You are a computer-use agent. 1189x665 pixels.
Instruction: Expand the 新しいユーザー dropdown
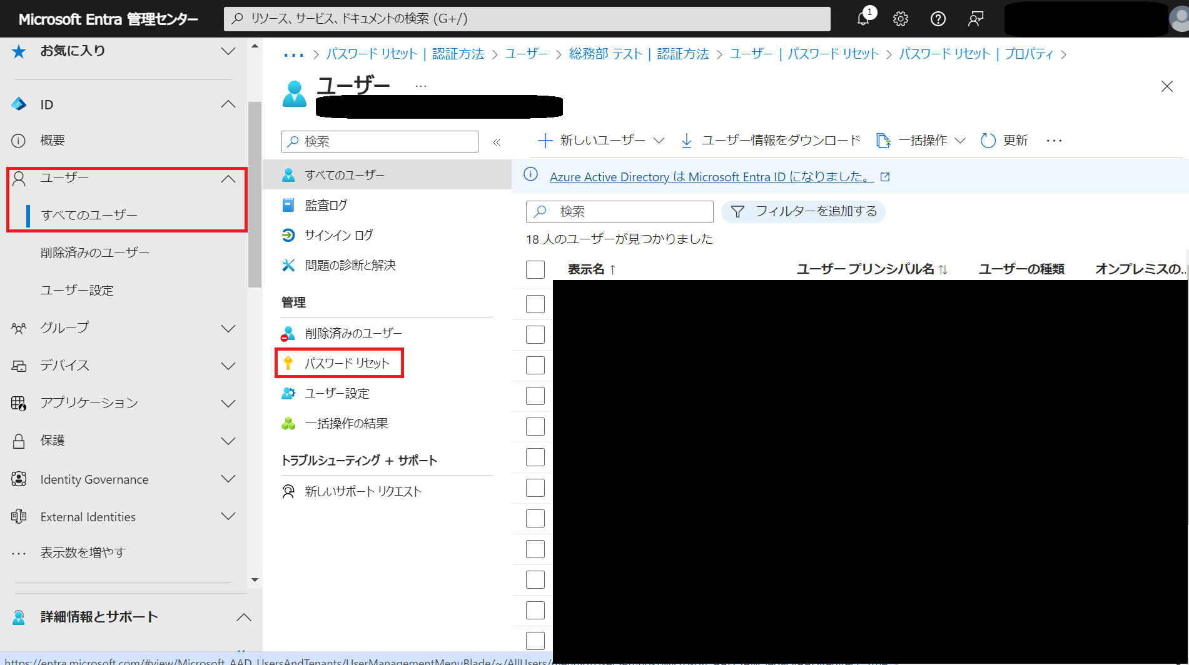(659, 141)
